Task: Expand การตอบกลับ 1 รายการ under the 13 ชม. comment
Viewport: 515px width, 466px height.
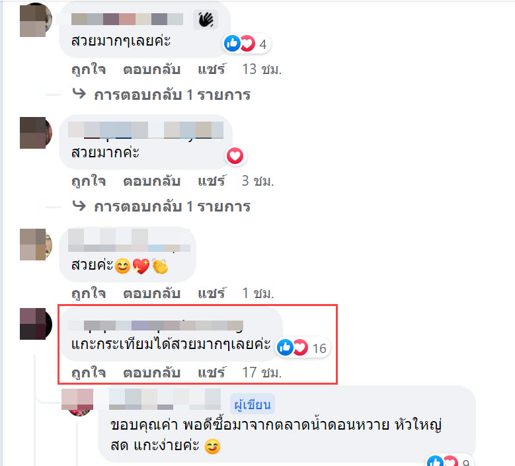Action: pyautogui.click(x=172, y=95)
